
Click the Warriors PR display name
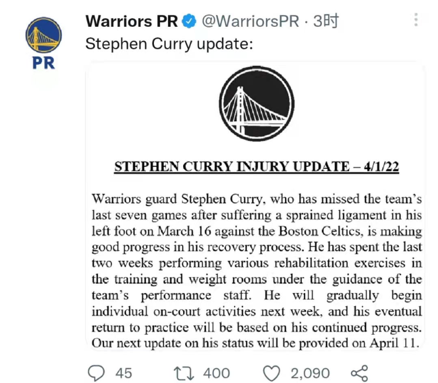pyautogui.click(x=132, y=21)
